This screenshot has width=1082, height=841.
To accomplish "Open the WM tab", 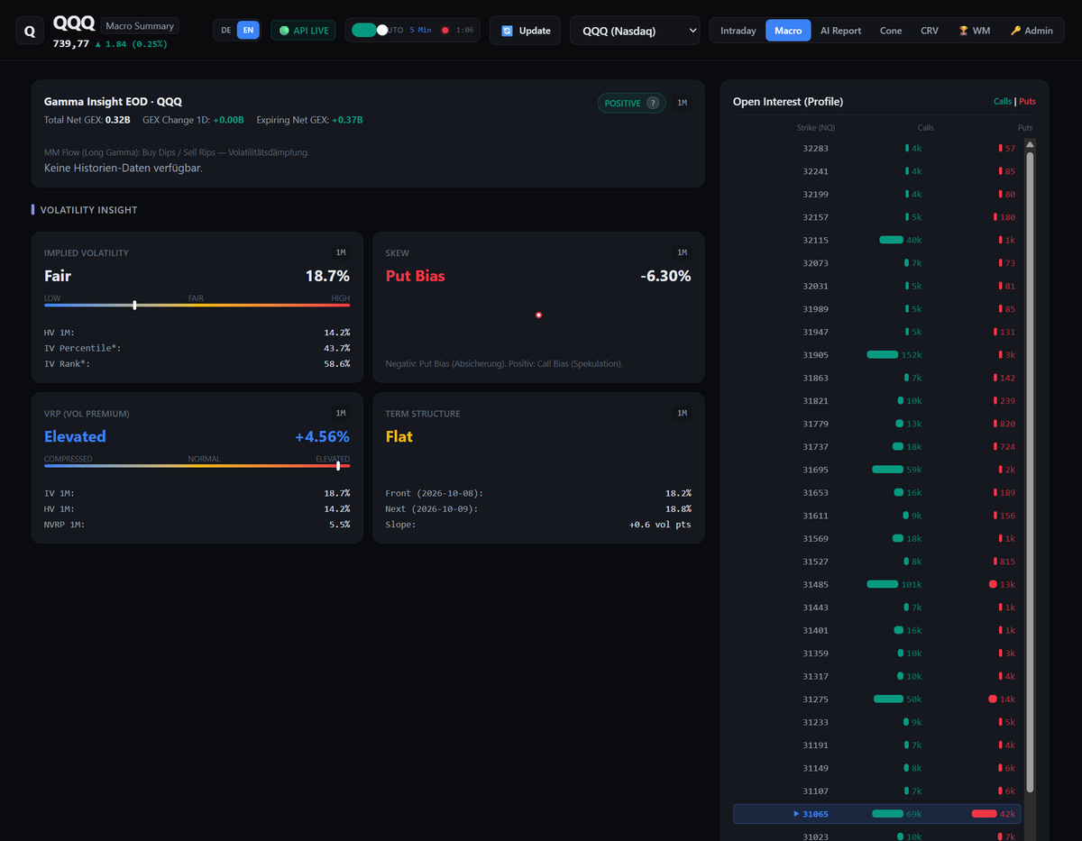I will (974, 31).
